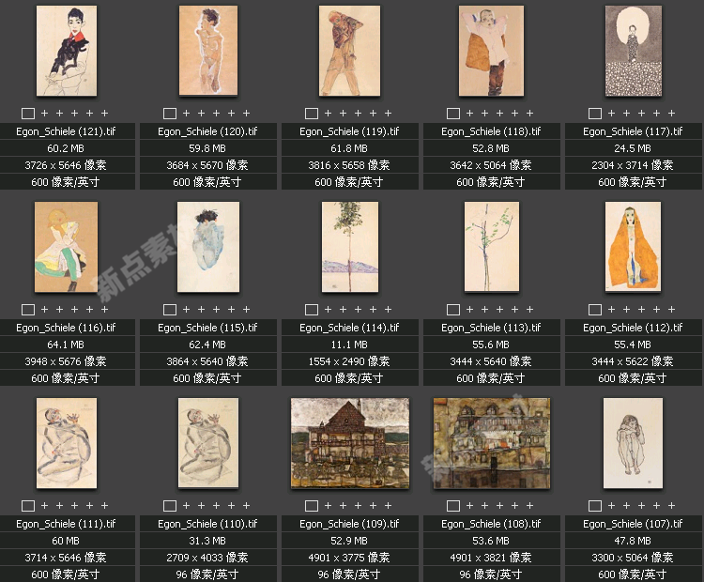The width and height of the screenshot is (704, 582).
Task: Select thumbnail of Egon_Schiele (119).tif
Action: pyautogui.click(x=350, y=51)
